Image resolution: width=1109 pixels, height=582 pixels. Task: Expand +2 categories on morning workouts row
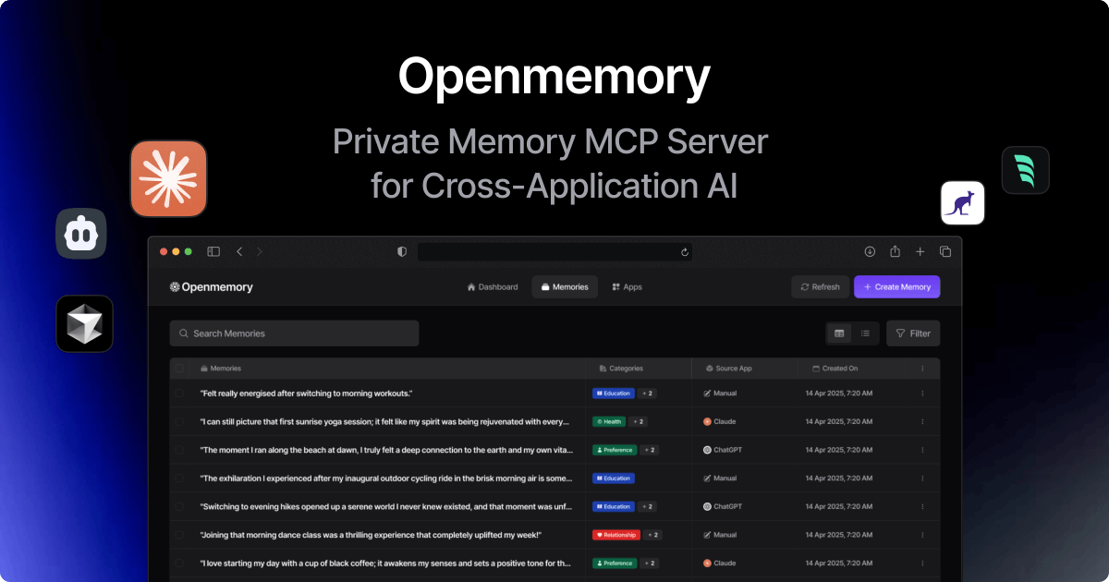coord(648,394)
